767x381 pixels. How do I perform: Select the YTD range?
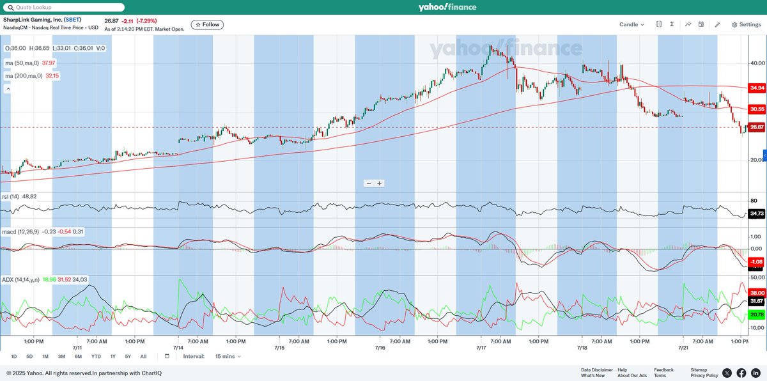coord(96,356)
